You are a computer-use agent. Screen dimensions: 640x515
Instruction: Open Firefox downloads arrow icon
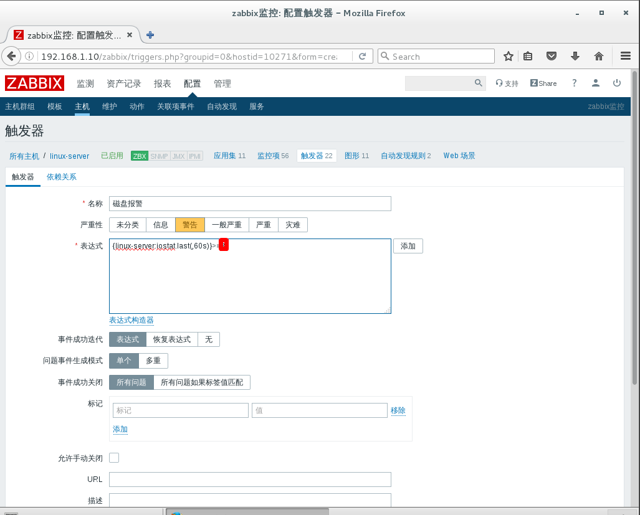pos(575,56)
